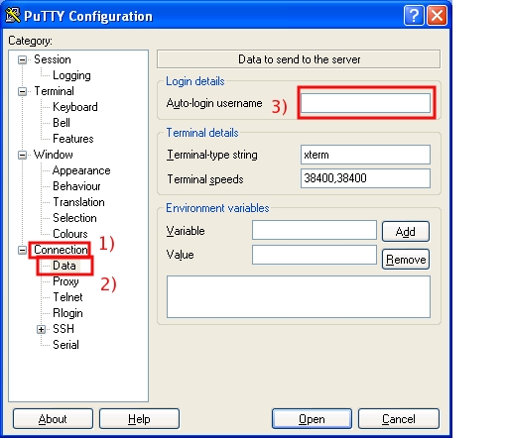Open Selection settings
Viewport: 508px width, 438px height.
tap(74, 218)
